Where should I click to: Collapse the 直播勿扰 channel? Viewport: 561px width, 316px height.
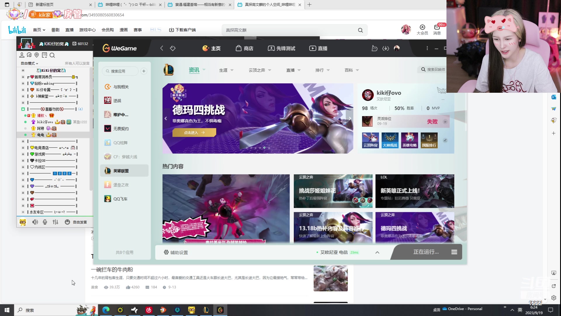point(23,109)
